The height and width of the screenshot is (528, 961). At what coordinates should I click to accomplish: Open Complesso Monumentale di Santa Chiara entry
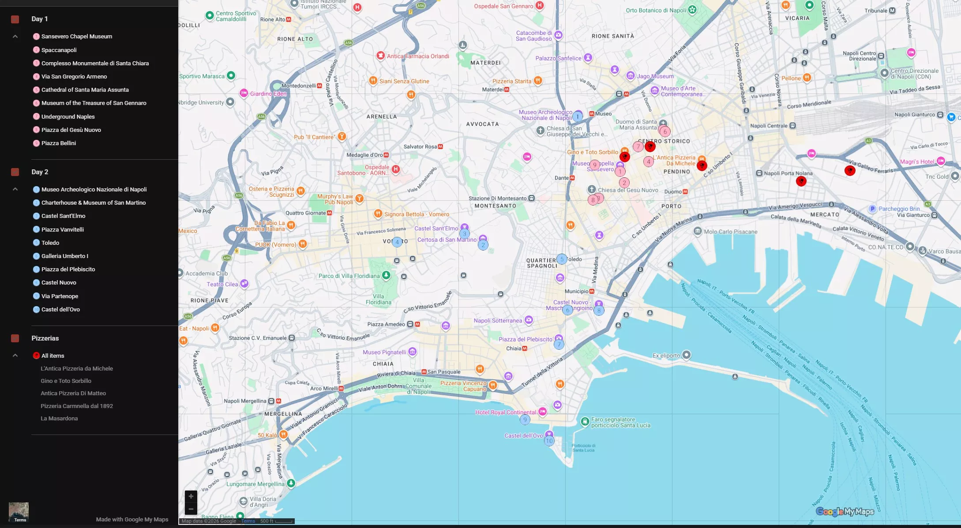[x=95, y=63]
